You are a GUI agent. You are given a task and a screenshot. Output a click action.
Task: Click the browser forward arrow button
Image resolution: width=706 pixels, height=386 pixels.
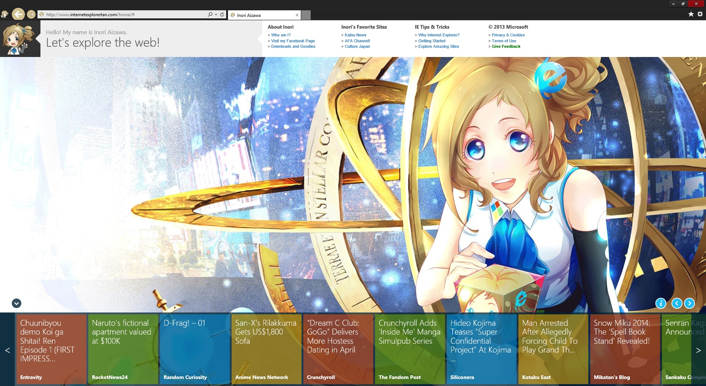tap(31, 14)
